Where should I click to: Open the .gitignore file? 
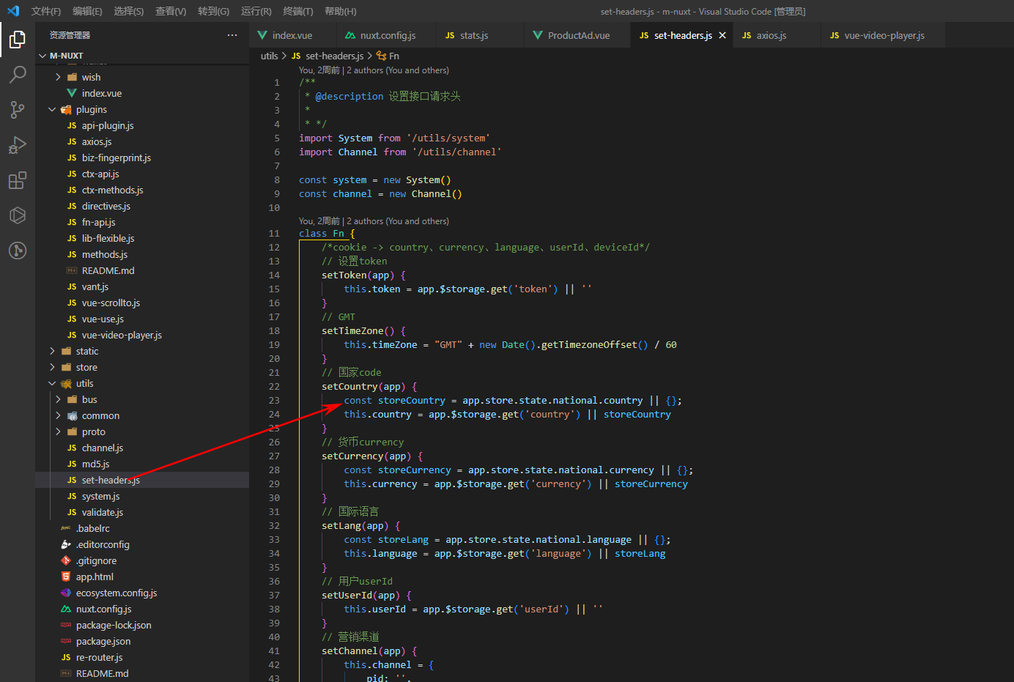coord(142,560)
